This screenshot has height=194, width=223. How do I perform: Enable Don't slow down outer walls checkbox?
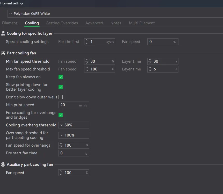[x=61, y=97]
